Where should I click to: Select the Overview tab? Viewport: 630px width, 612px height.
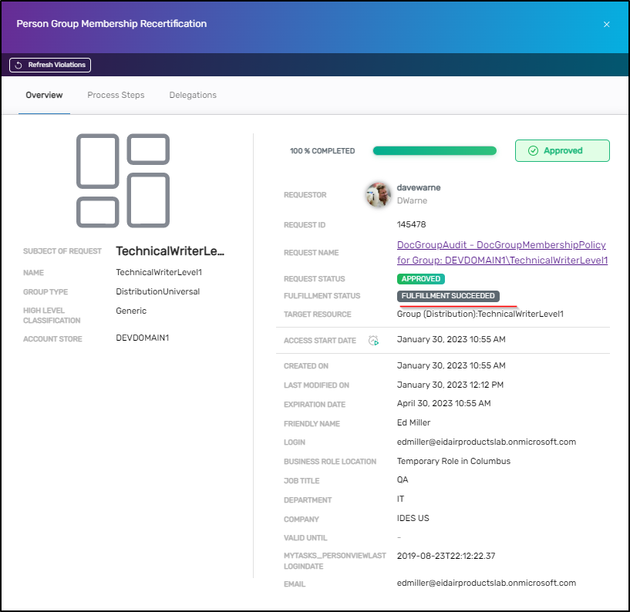point(44,95)
